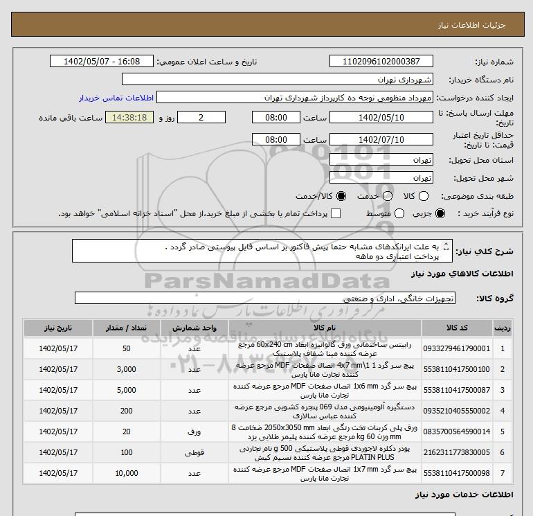Choose the جزیی purchase process radio
The image size is (533, 516).
440,213
